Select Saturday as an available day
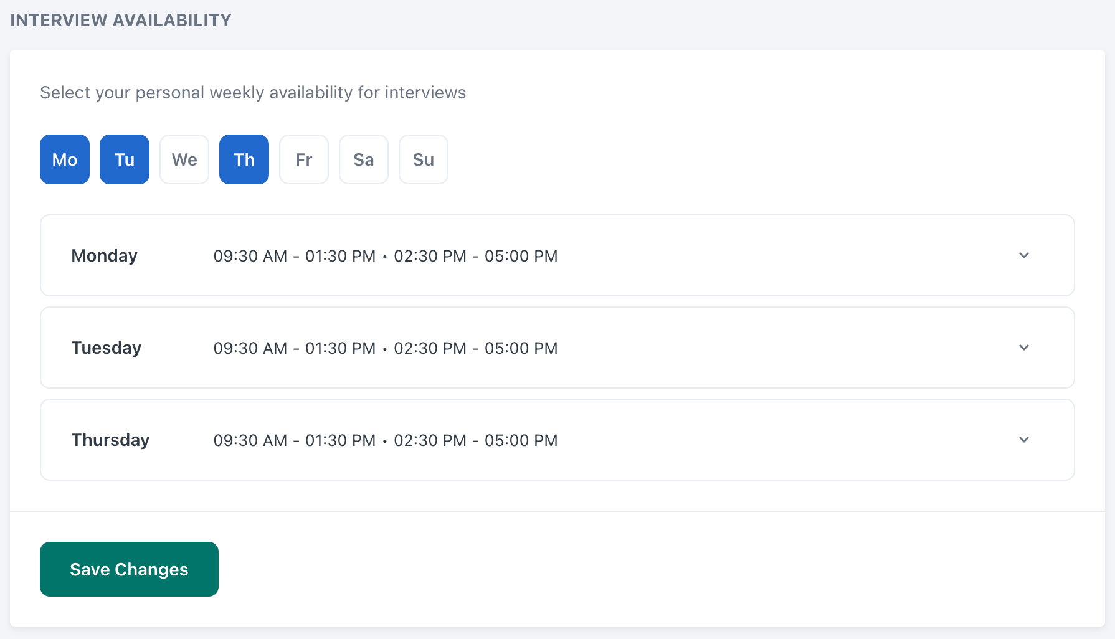Viewport: 1115px width, 639px height. pyautogui.click(x=363, y=159)
